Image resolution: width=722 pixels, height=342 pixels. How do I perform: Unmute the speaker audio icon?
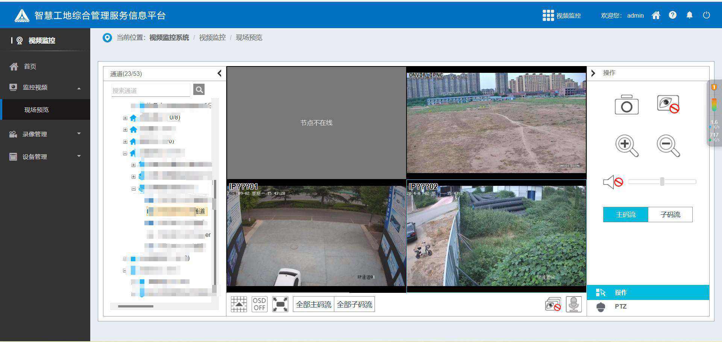pos(613,182)
